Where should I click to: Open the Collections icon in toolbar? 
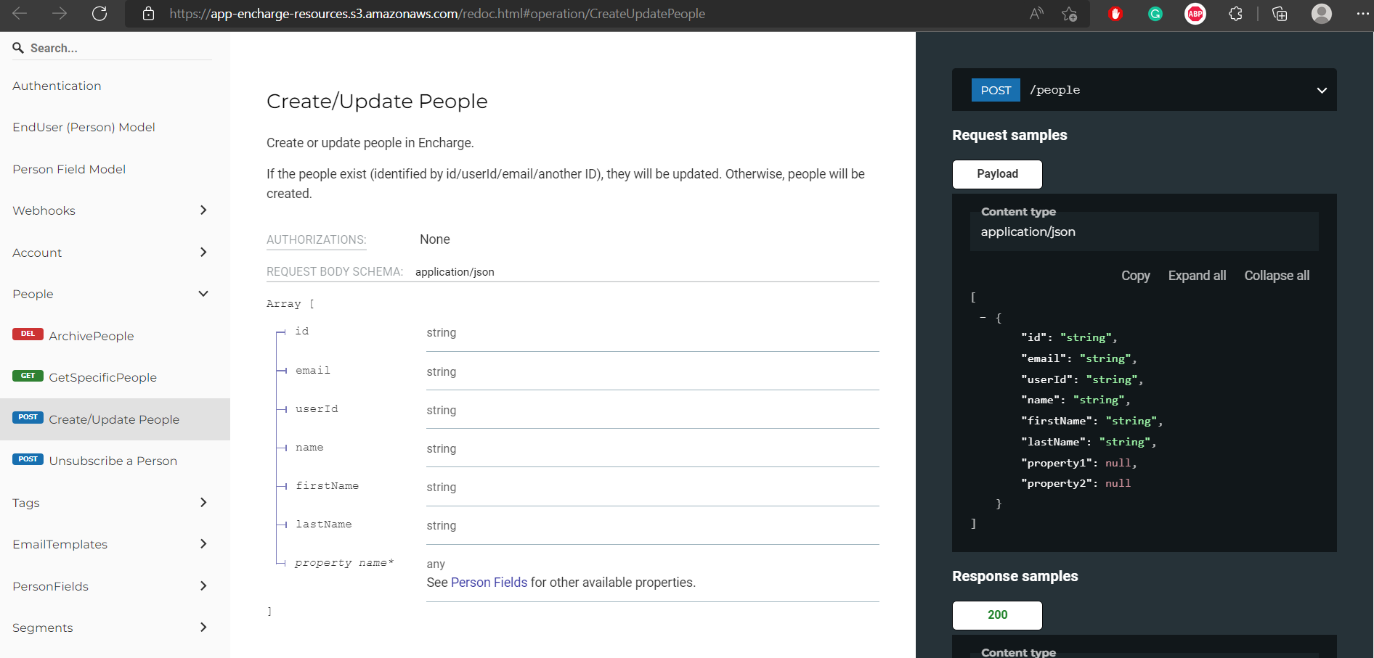tap(1280, 14)
